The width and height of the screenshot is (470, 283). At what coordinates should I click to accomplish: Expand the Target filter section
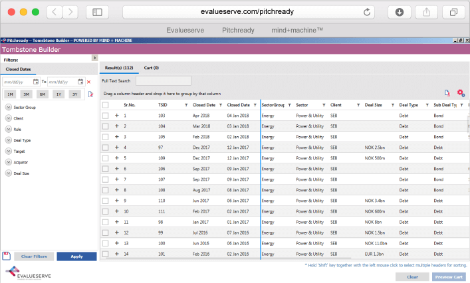[9, 151]
